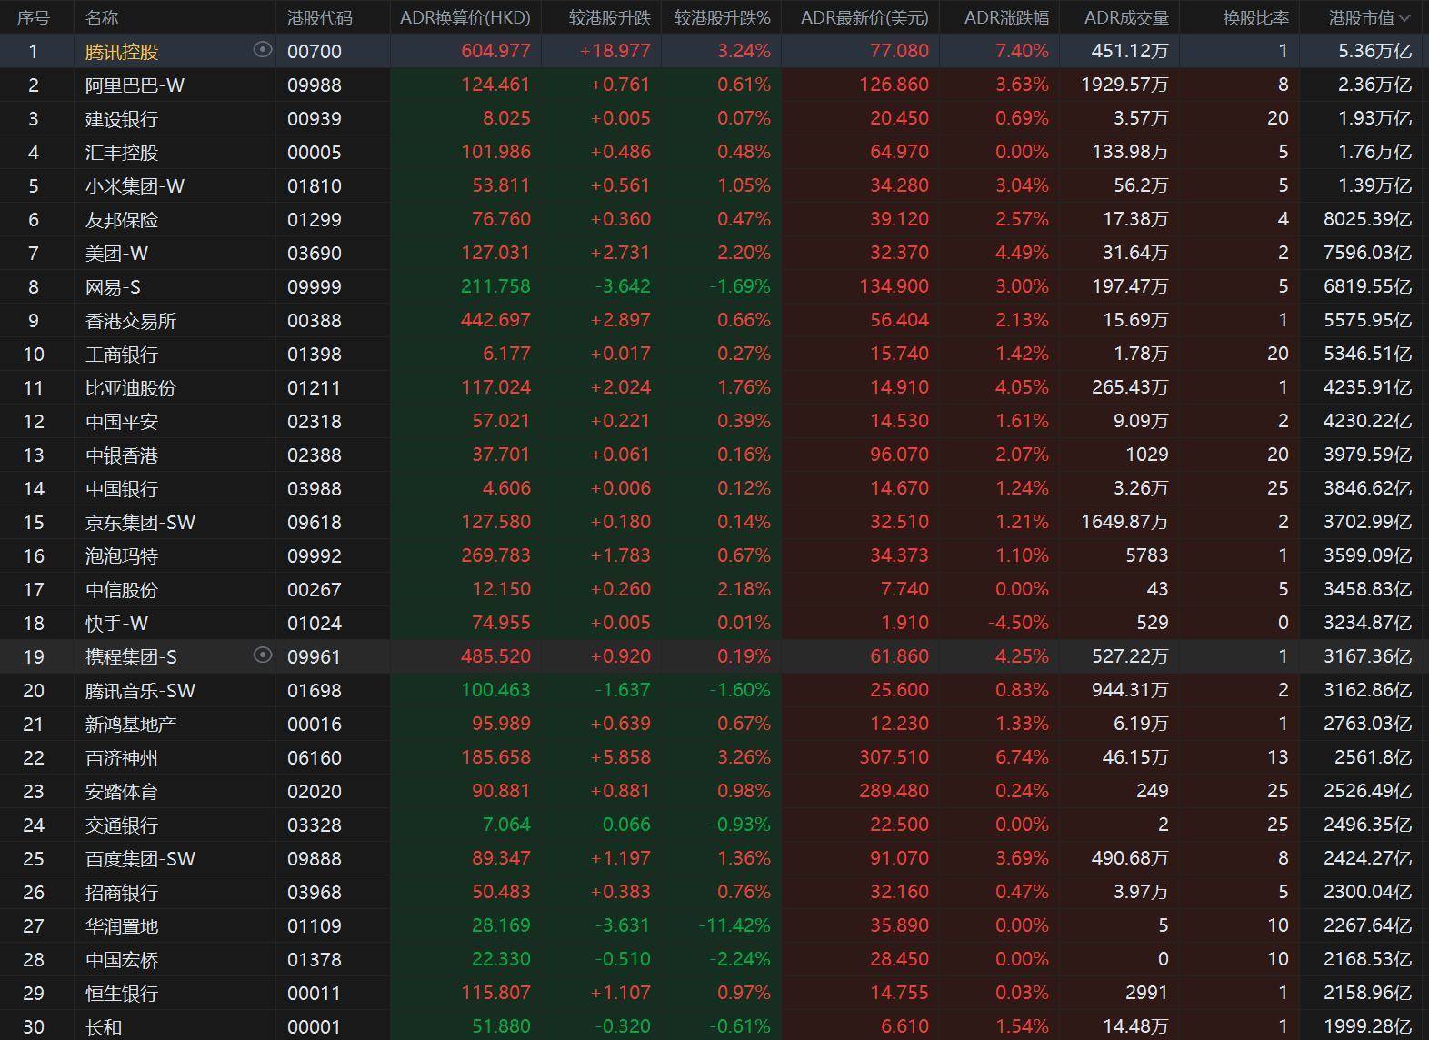Select the 小米集团-W stock name

[x=135, y=185]
